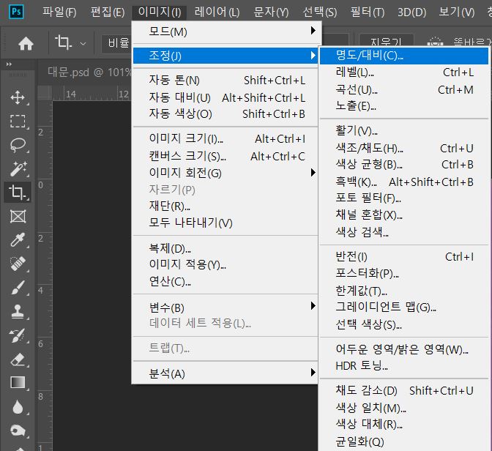Choose 어두운 영역/밝은 영역(W)... adjustment
This screenshot has width=492, height=451.
pos(404,349)
